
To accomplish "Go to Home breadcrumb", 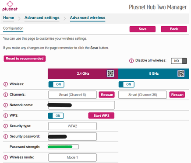I will [9, 18].
